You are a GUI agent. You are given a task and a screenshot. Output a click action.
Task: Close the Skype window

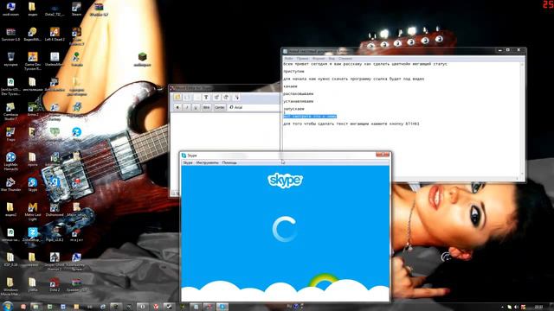click(x=383, y=155)
